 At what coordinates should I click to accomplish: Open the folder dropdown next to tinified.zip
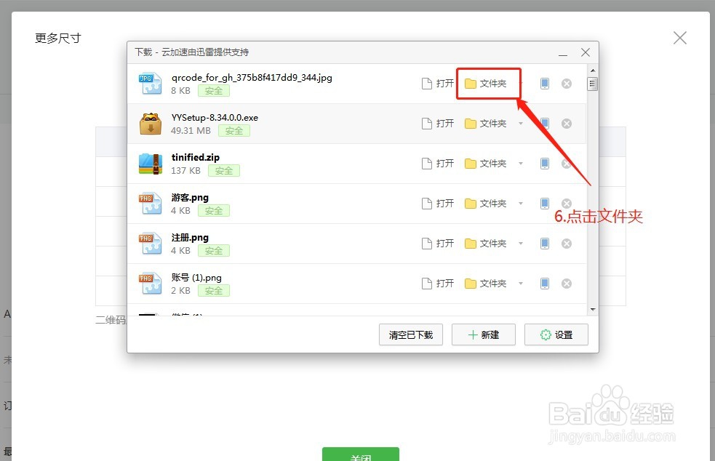point(522,163)
